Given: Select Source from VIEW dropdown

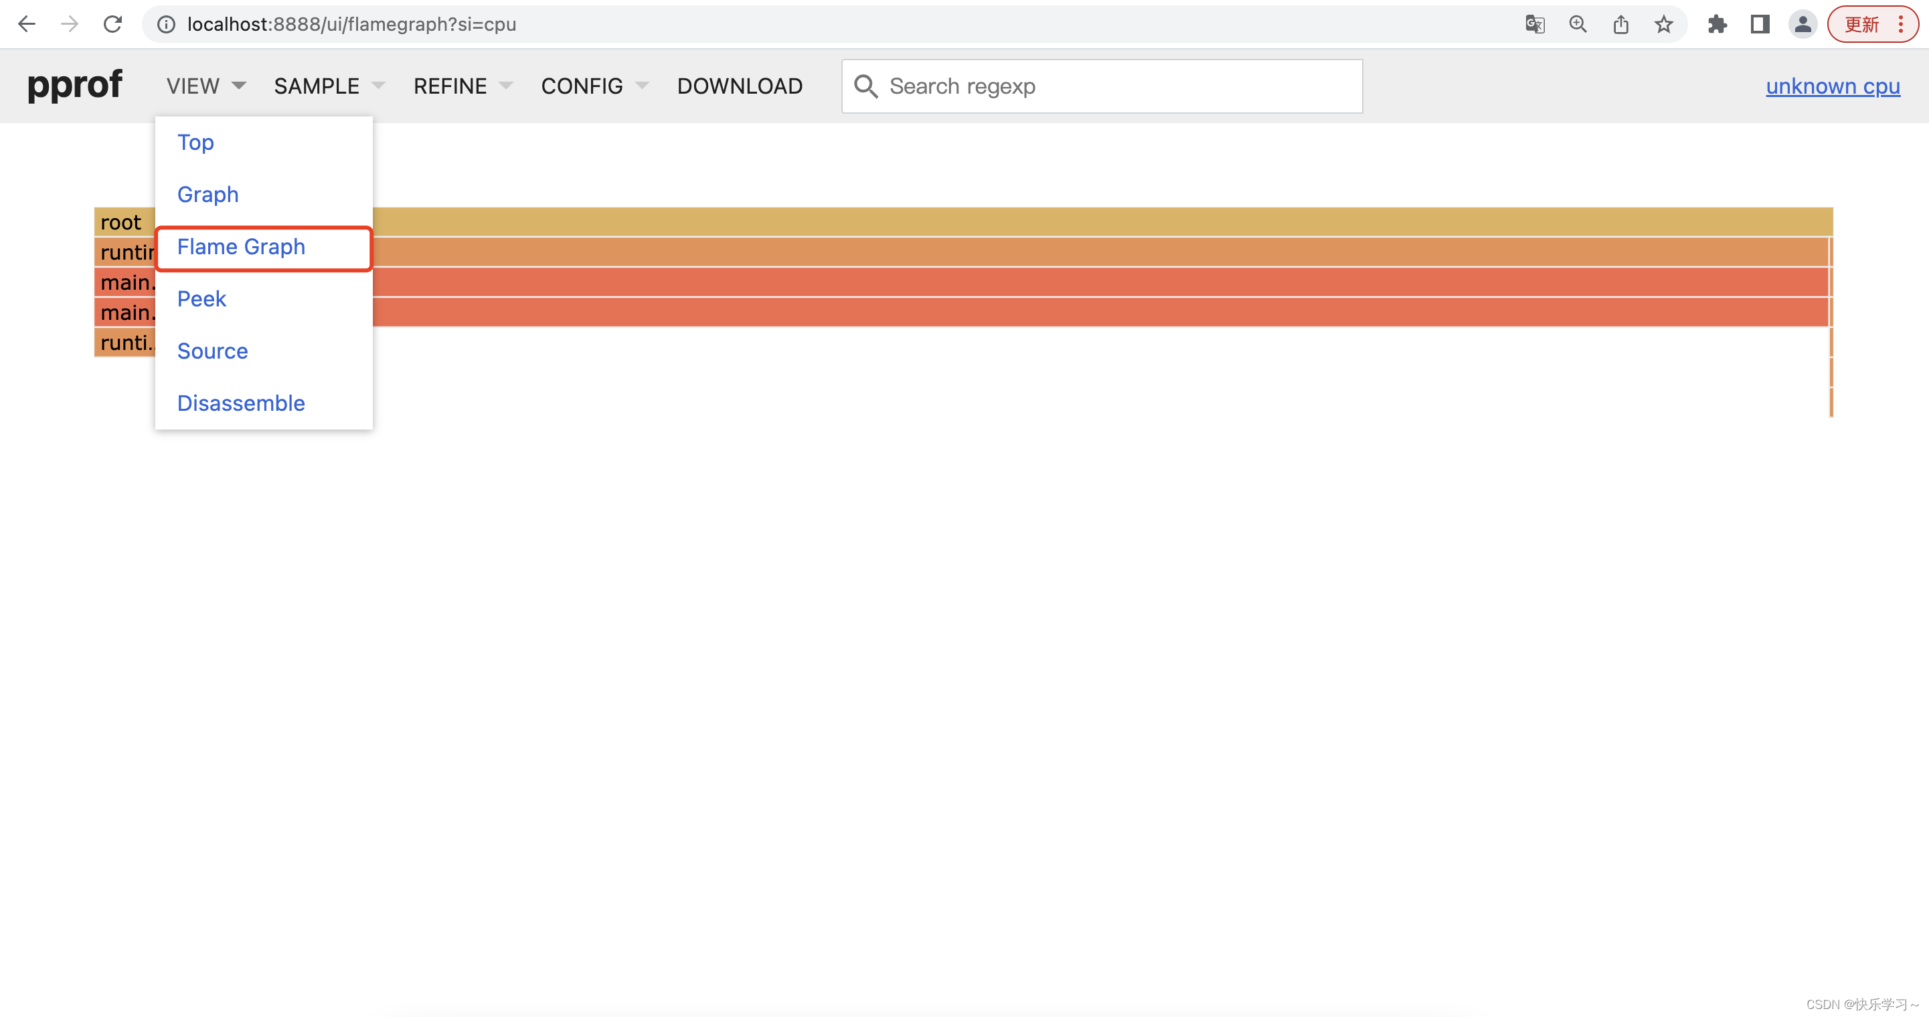Looking at the screenshot, I should 212,351.
